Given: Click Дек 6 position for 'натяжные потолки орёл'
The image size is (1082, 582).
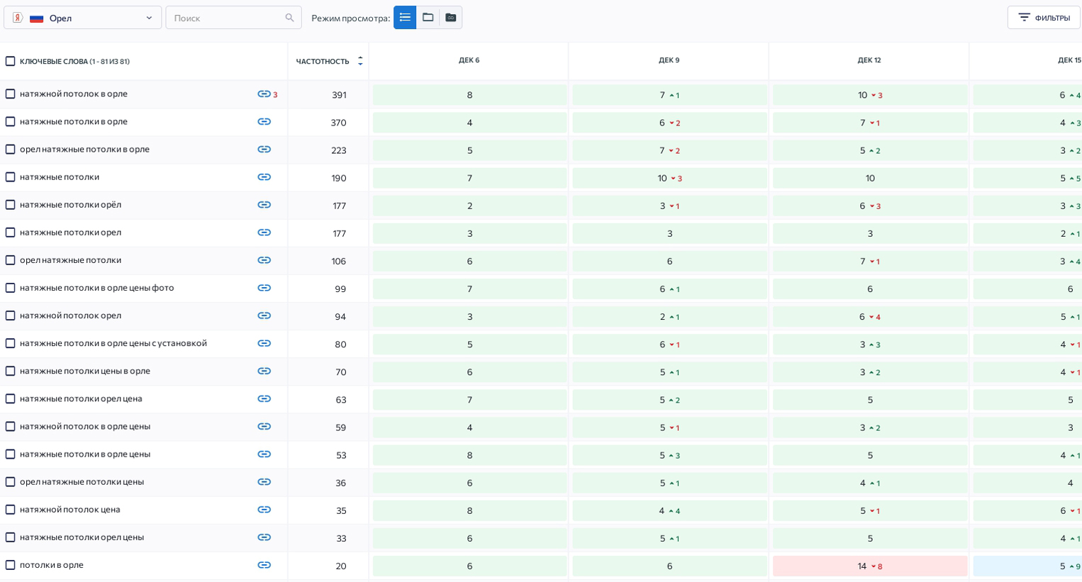Looking at the screenshot, I should coord(469,206).
